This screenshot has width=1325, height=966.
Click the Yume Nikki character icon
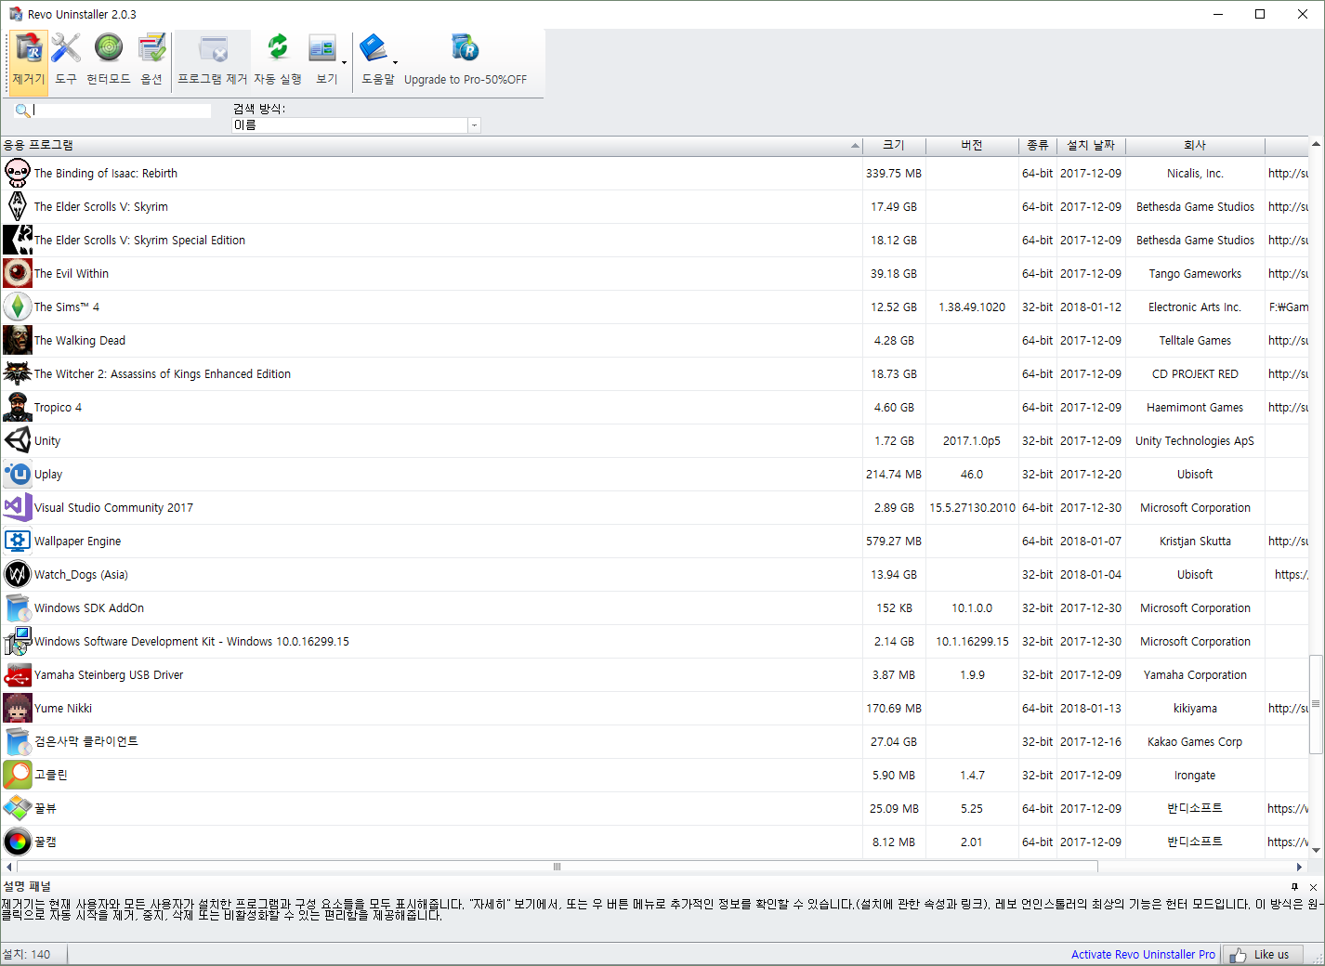coord(18,708)
